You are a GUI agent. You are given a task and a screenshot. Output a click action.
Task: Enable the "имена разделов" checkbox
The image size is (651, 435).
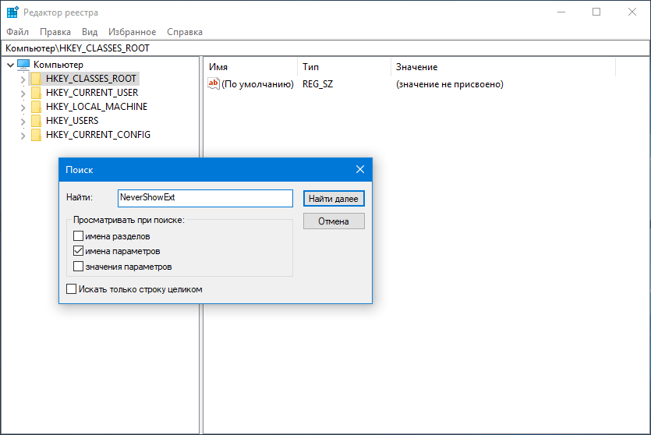tap(78, 236)
